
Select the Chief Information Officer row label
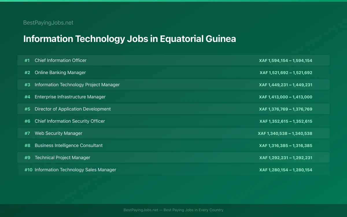click(60, 60)
